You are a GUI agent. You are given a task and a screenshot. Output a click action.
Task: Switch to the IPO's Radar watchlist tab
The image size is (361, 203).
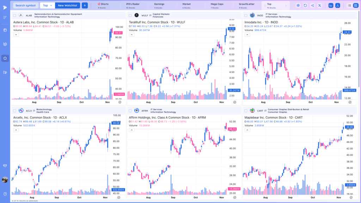pos(133,6)
